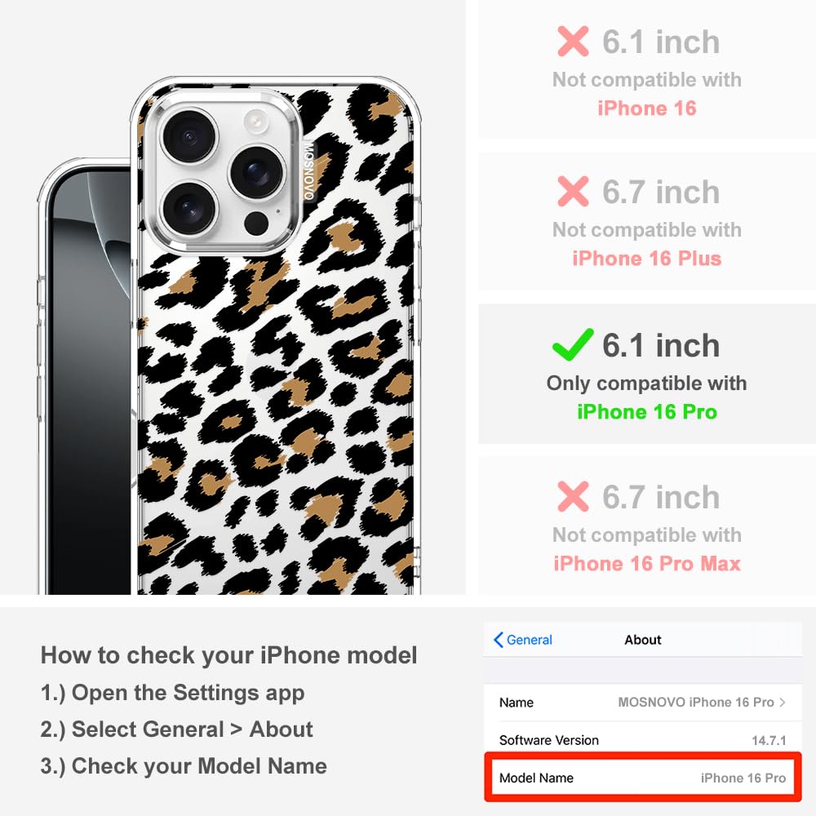Click the top-left camera lens
816x816 pixels.
189,137
